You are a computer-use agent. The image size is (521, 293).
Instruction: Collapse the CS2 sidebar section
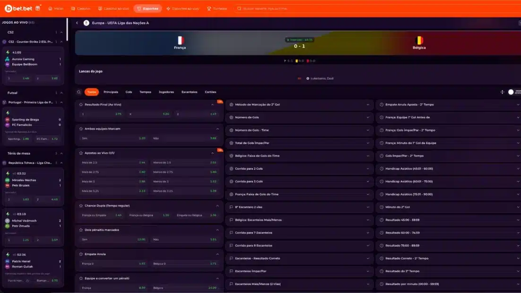(61, 32)
